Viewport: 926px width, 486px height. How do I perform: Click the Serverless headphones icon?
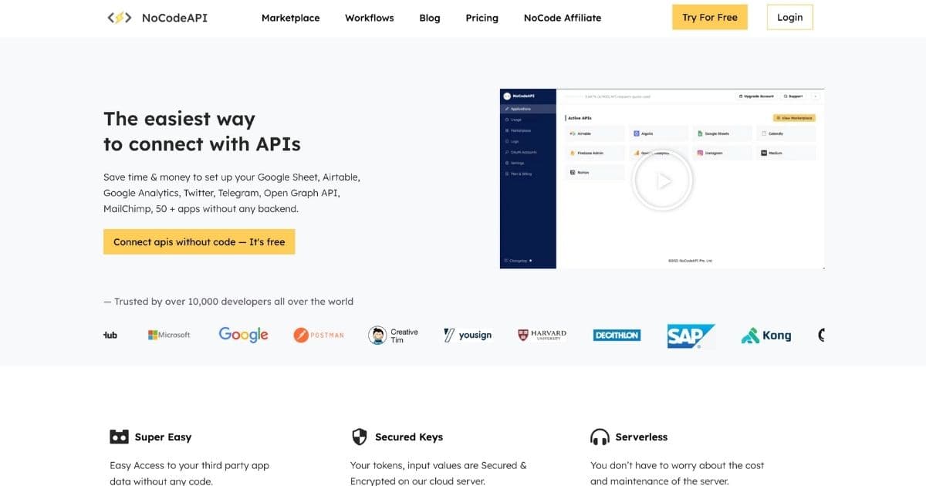click(600, 437)
